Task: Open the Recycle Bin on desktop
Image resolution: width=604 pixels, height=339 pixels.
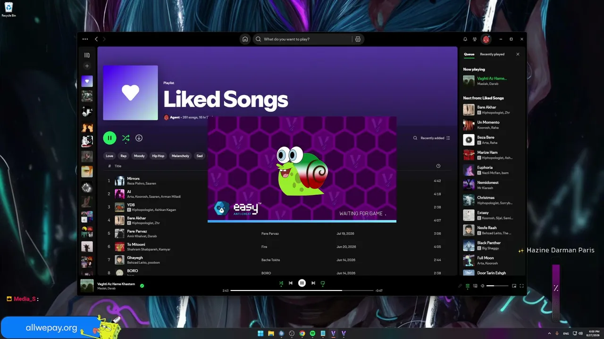Action: tap(8, 9)
